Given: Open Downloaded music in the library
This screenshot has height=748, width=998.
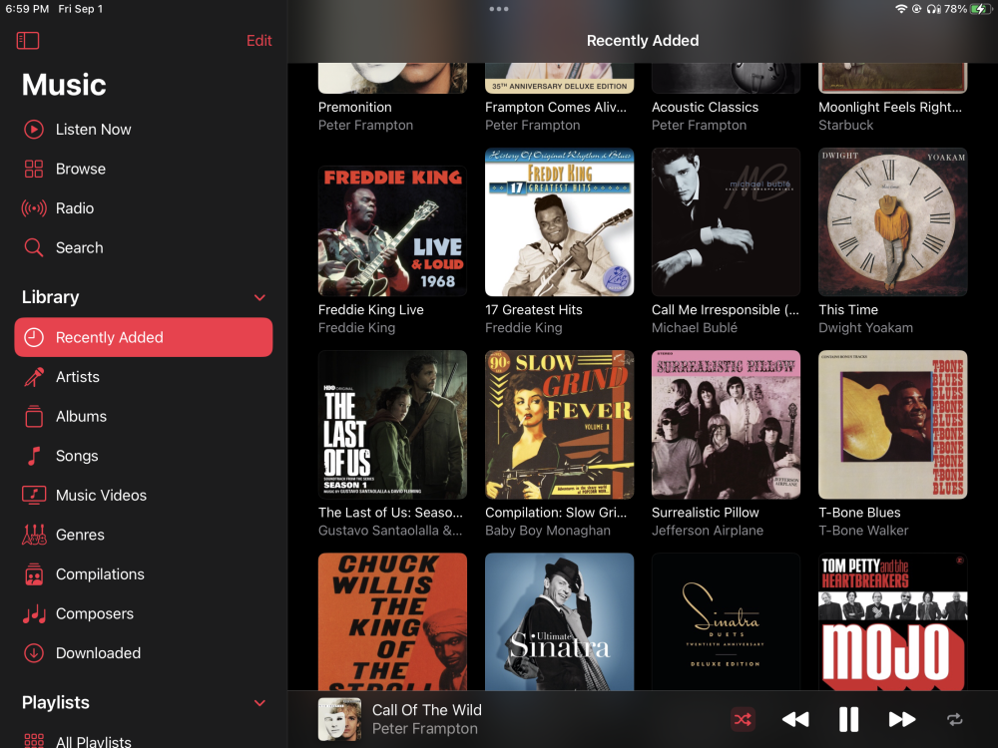Looking at the screenshot, I should point(98,653).
